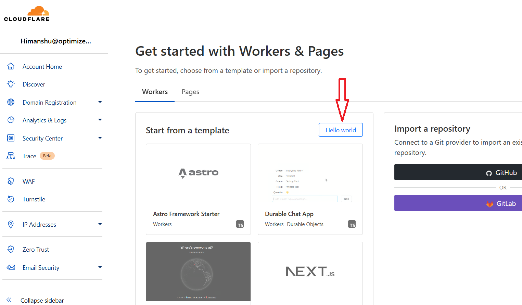Expand the Domain Registration dropdown arrow

(x=100, y=102)
